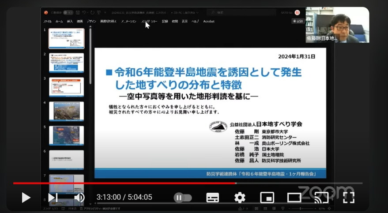Open the file save-location dropdown in title
388x213 pixels.
coord(197,13)
